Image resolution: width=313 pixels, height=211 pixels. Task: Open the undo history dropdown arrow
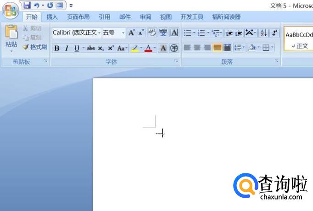43,6
